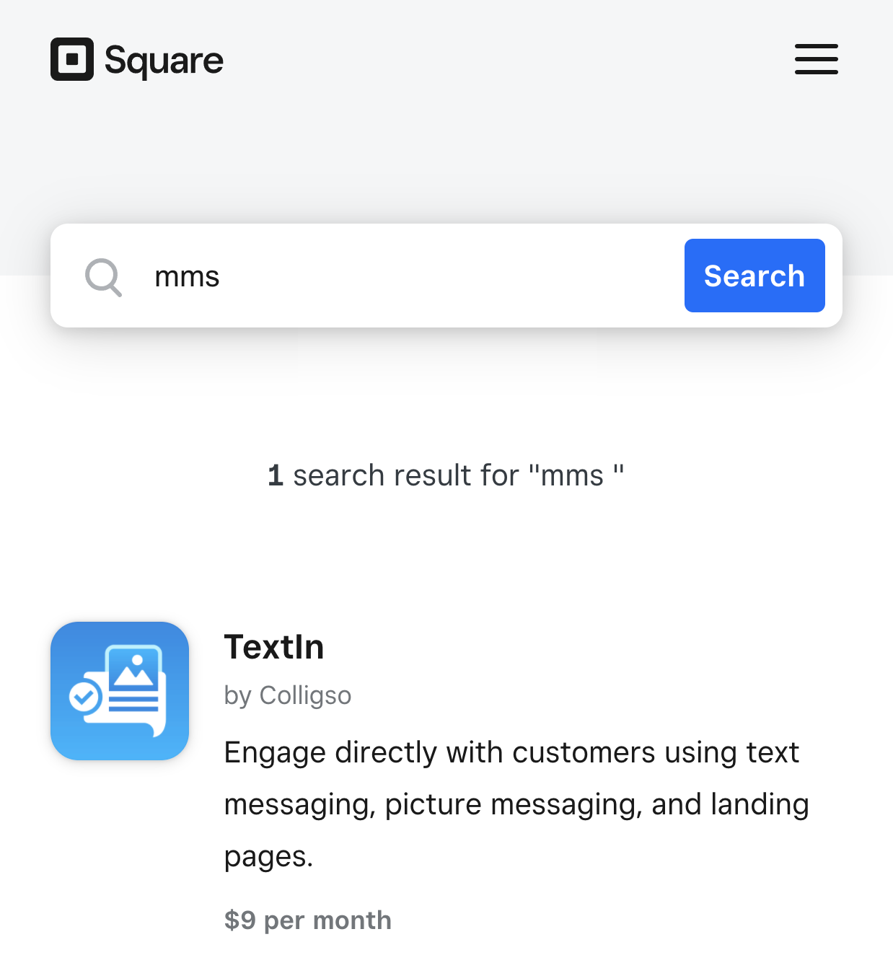This screenshot has height=968, width=893.
Task: Click the "1 search result" summary text
Action: click(405, 476)
